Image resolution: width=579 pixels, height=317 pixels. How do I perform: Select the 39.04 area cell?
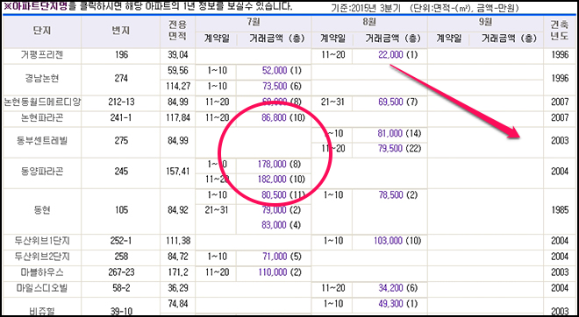(x=177, y=55)
